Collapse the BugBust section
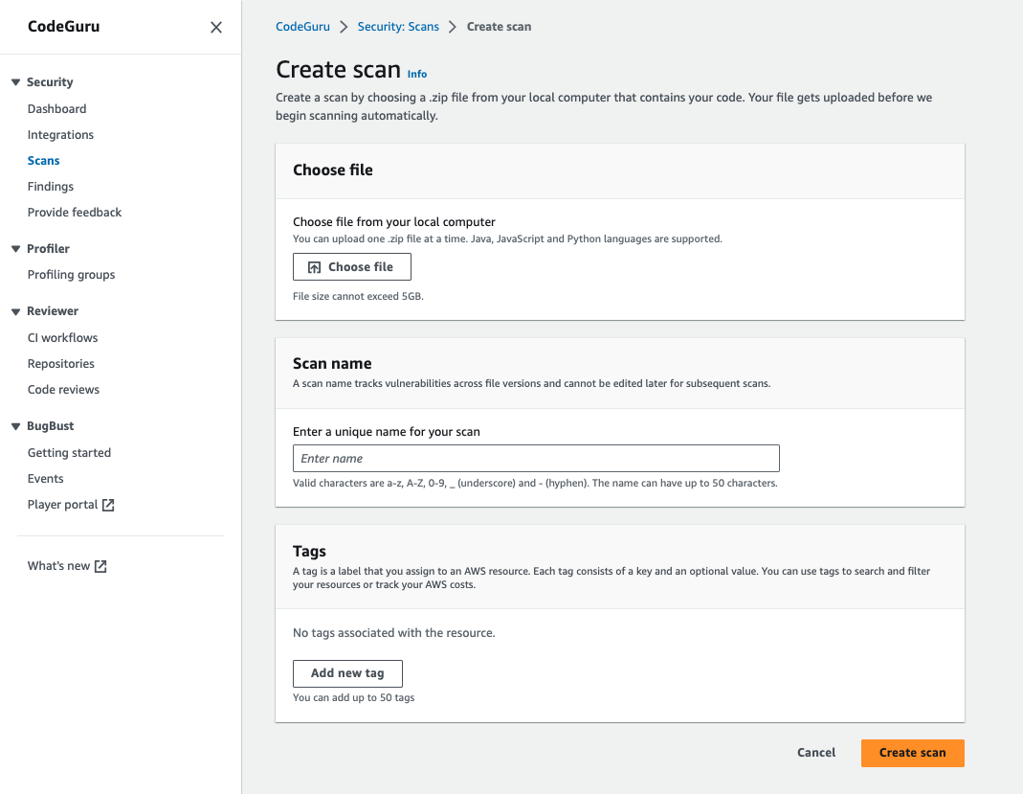Viewport: 1023px width, 794px height. click(15, 426)
